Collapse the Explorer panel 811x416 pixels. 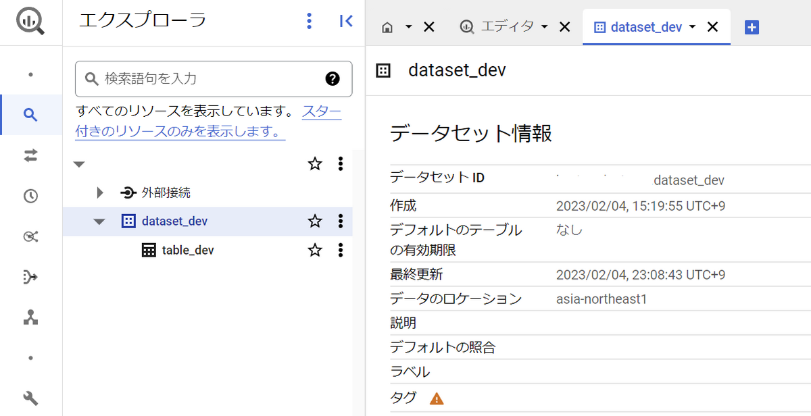click(x=346, y=21)
